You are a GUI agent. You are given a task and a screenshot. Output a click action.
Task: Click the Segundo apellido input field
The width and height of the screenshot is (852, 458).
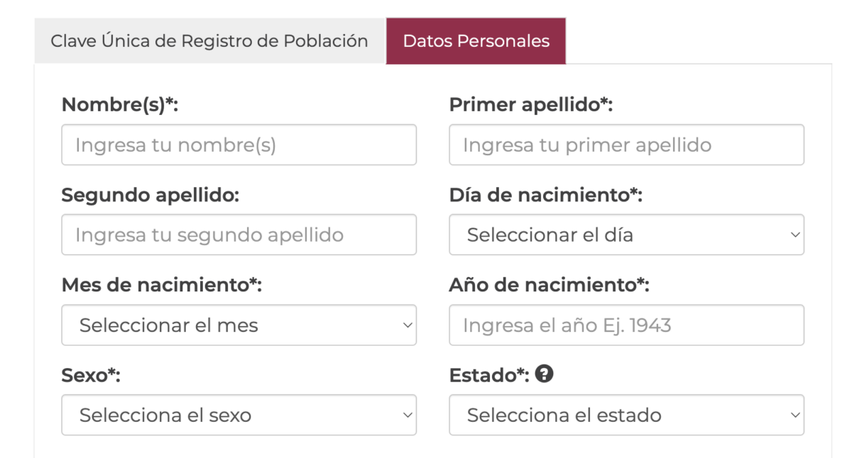point(239,235)
